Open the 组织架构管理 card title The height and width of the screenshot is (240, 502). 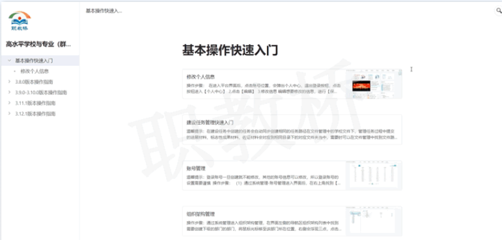(x=201, y=214)
